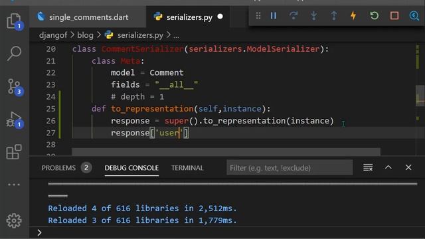Pause the debug session
Screen dimensions: 425x239
click(x=274, y=16)
